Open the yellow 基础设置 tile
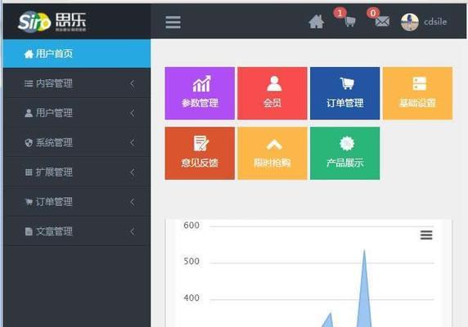Screen dimensions: 468x327 417,93
